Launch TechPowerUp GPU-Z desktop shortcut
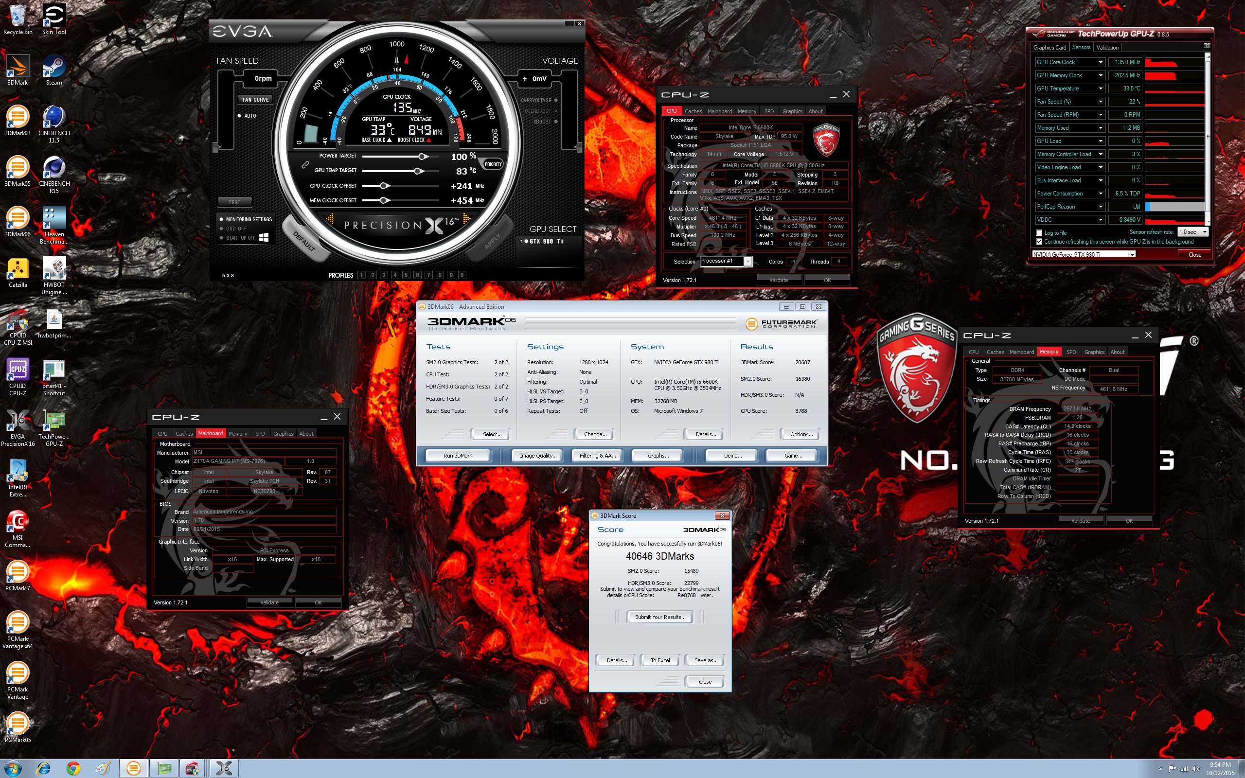This screenshot has height=778, width=1245. [x=54, y=428]
